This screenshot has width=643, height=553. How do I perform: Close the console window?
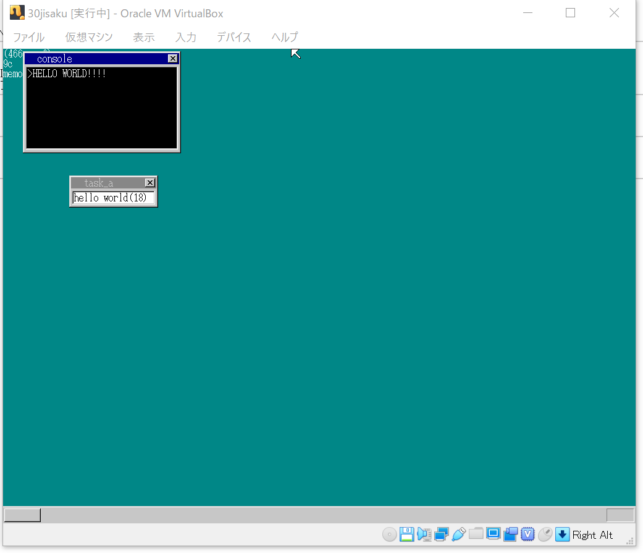click(x=173, y=59)
